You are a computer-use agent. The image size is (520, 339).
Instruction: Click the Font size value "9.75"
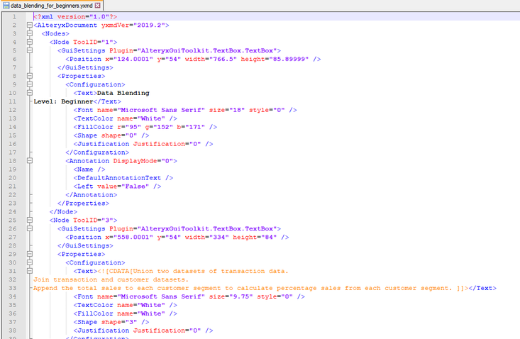coord(241,296)
